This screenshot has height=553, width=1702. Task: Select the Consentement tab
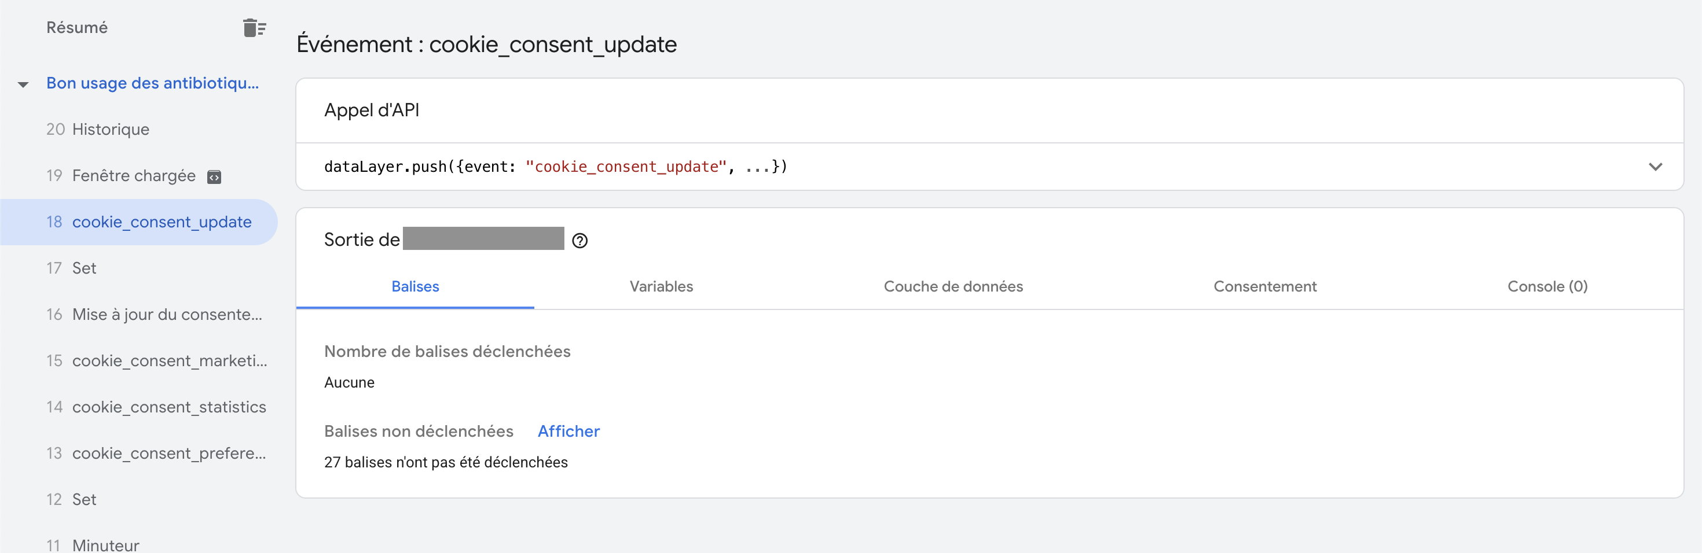(x=1264, y=286)
